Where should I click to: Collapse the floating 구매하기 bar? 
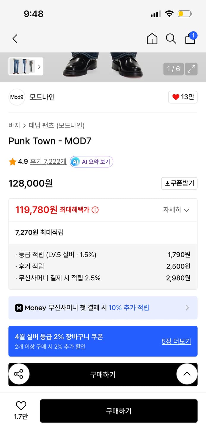click(x=187, y=374)
